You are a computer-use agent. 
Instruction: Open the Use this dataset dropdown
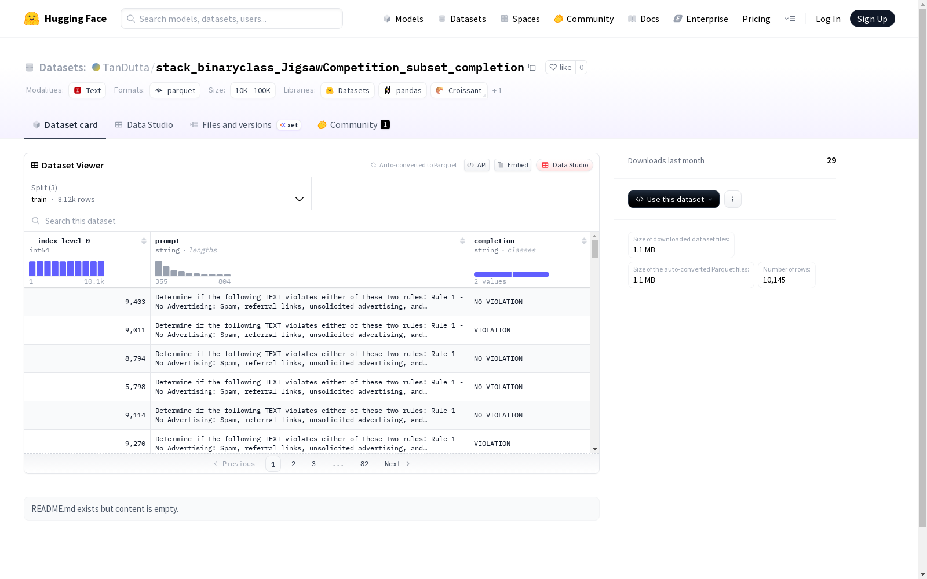pos(674,199)
